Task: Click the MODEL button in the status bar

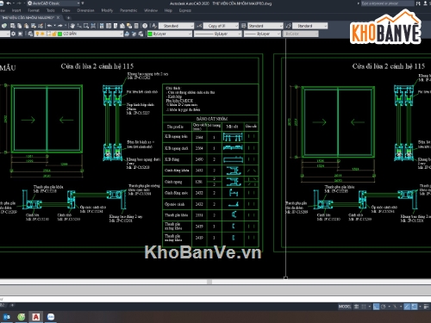Action: [345, 307]
